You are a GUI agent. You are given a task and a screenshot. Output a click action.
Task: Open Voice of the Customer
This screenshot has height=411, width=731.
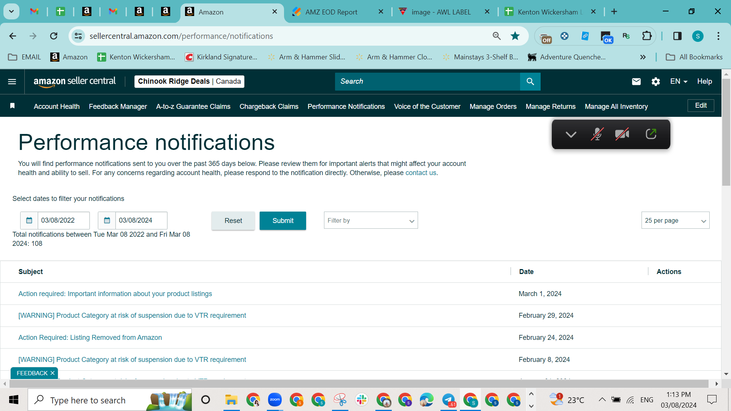pos(427,107)
